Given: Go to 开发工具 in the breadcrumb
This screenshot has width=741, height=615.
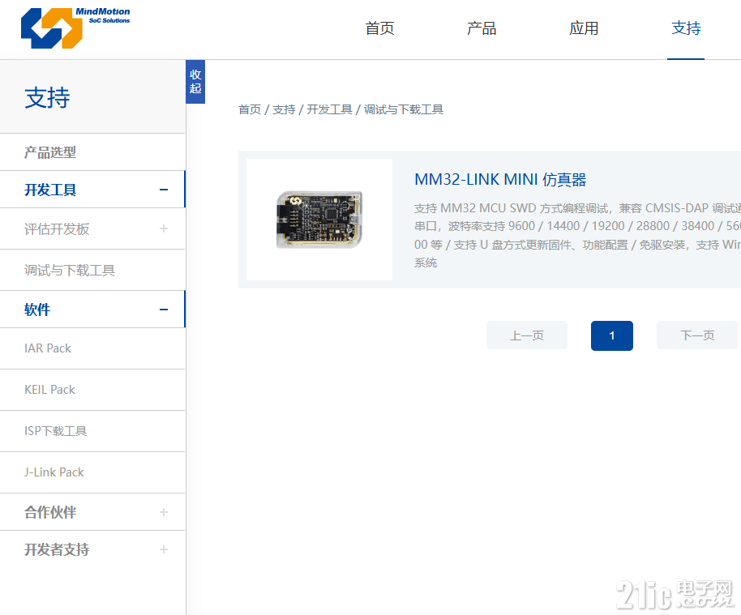Looking at the screenshot, I should click(329, 109).
